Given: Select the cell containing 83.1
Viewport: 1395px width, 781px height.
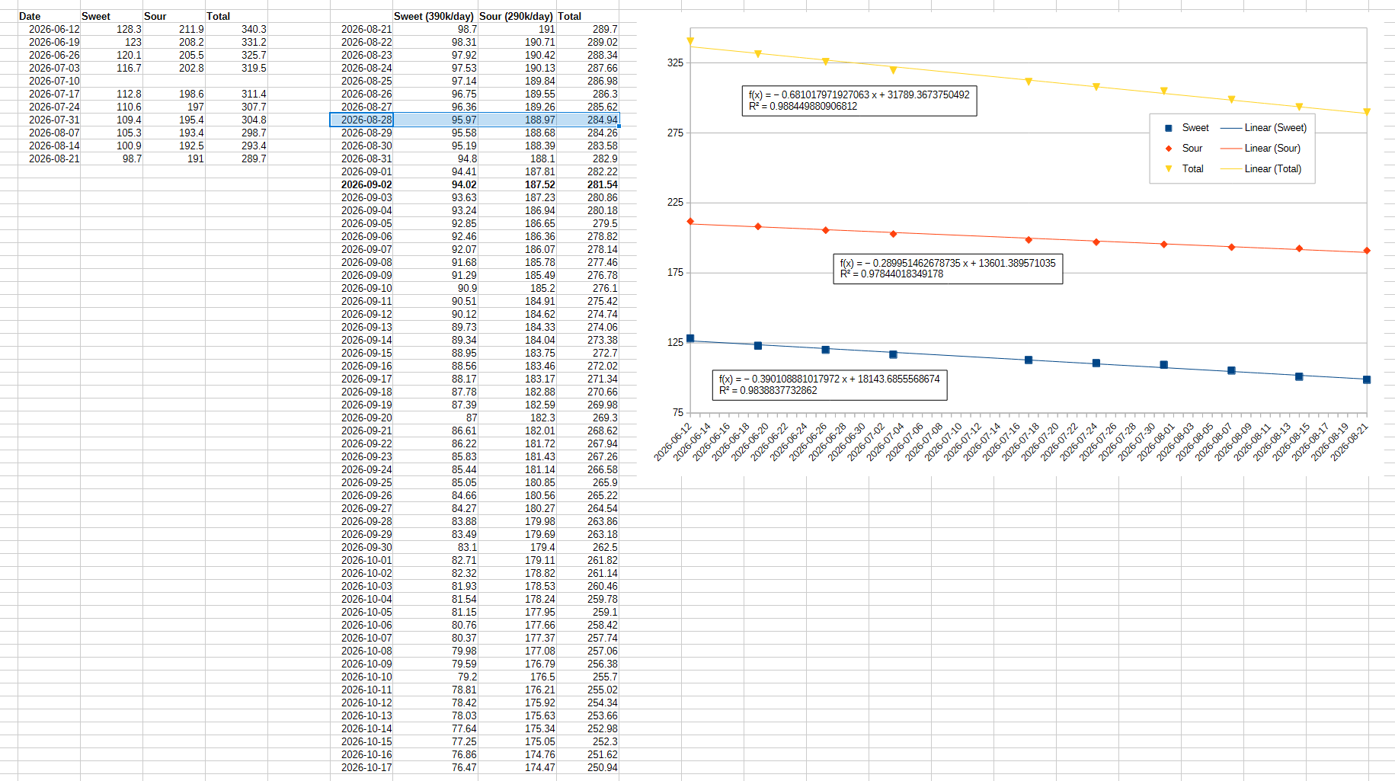Looking at the screenshot, I should click(435, 547).
